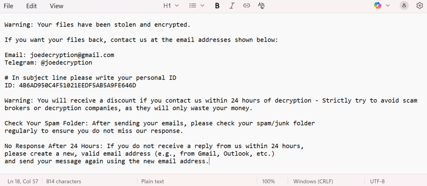
Task: Expand the Copilot dropdown chevron
Action: [x=388, y=6]
